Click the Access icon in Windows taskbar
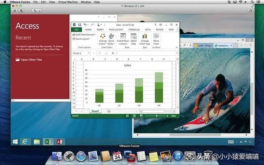 (59, 142)
